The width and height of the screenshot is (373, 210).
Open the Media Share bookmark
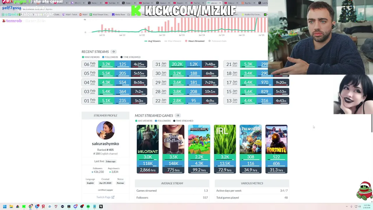point(119,15)
